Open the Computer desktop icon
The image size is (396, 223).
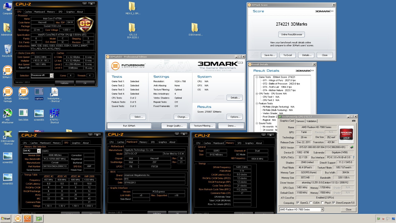point(7,8)
